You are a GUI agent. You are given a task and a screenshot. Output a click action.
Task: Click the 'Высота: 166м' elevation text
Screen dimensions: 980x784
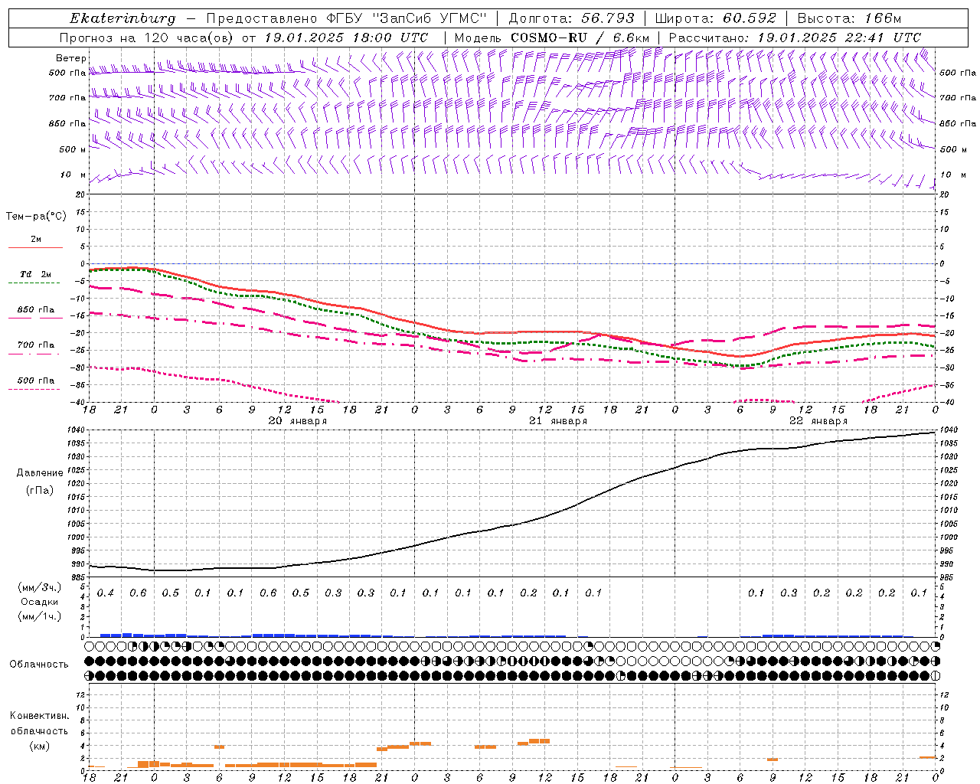click(849, 18)
